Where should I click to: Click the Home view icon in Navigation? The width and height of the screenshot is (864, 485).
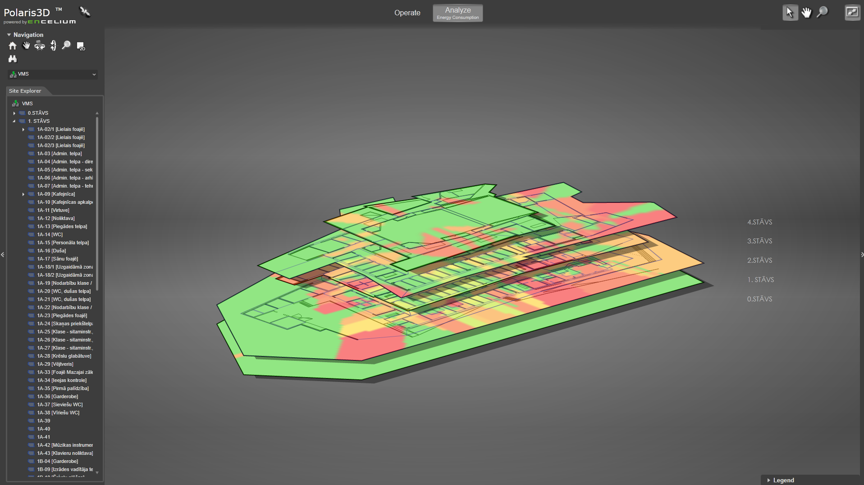13,46
